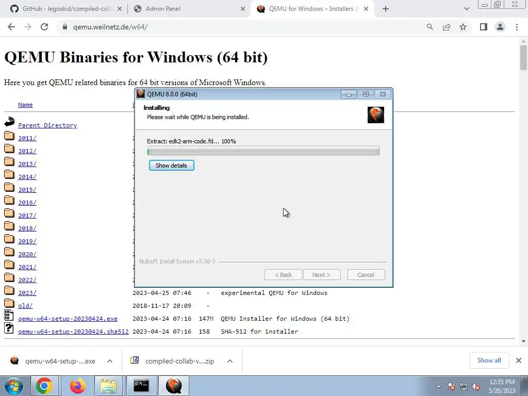The width and height of the screenshot is (528, 396).
Task: Open the 2011/ folder link
Action: (27, 138)
